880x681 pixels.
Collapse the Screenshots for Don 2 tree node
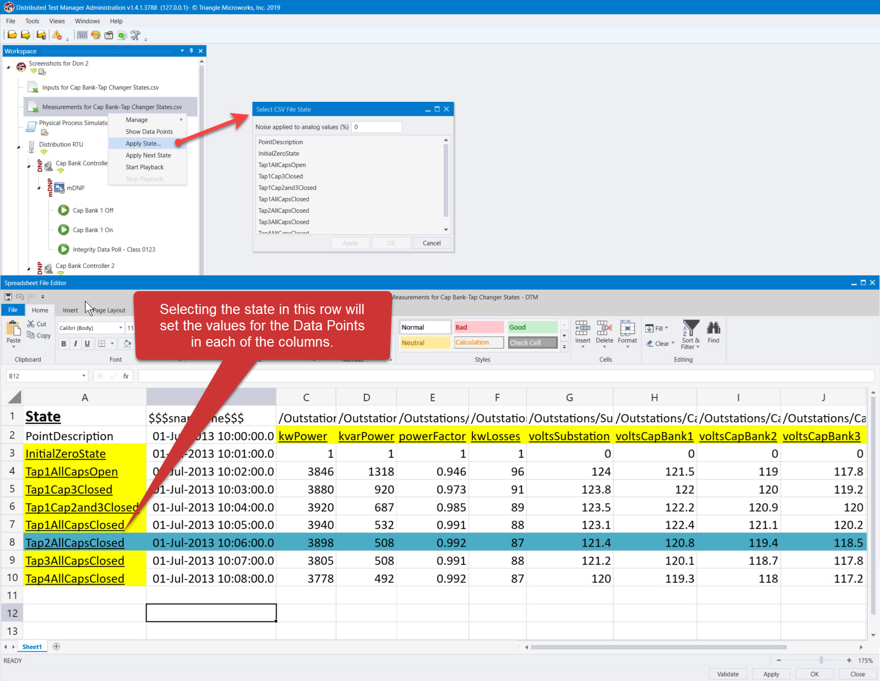click(x=9, y=67)
